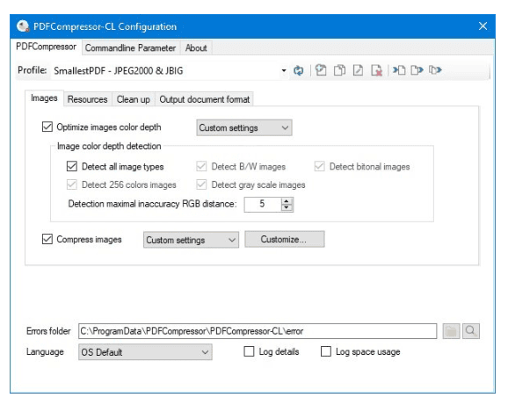Viewport: 508px width, 405px height.
Task: Click the import profile icon
Action: [x=399, y=70]
